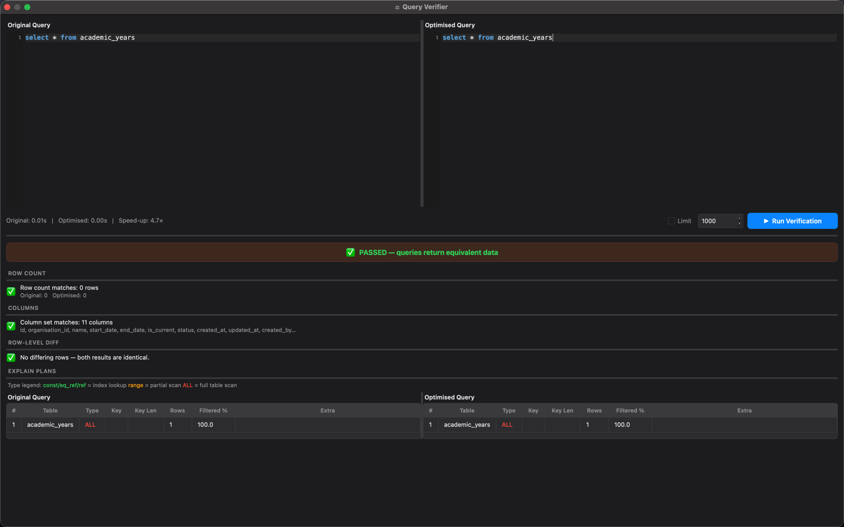Image resolution: width=844 pixels, height=527 pixels.
Task: Click the 'const/eq_ref/ref' legend entry
Action: tap(64, 385)
